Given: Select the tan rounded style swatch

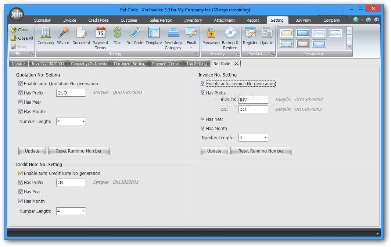Looking at the screenshot, I should (287, 33).
